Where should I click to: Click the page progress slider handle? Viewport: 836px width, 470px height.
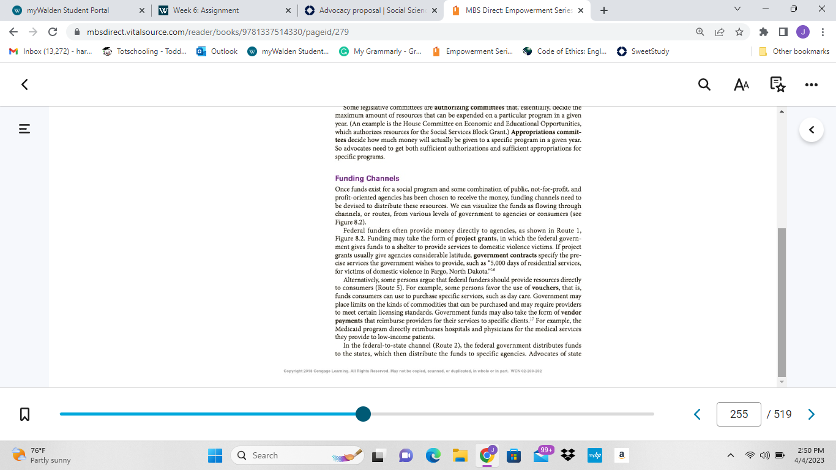363,414
